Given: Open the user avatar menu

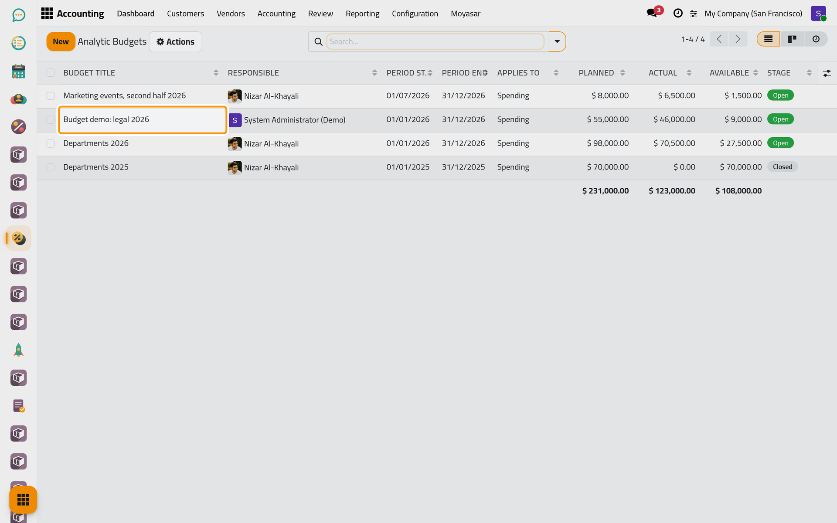Looking at the screenshot, I should point(818,14).
